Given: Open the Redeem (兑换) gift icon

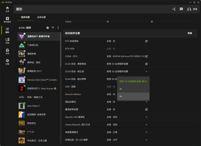Looking at the screenshot, I should coord(7,51).
